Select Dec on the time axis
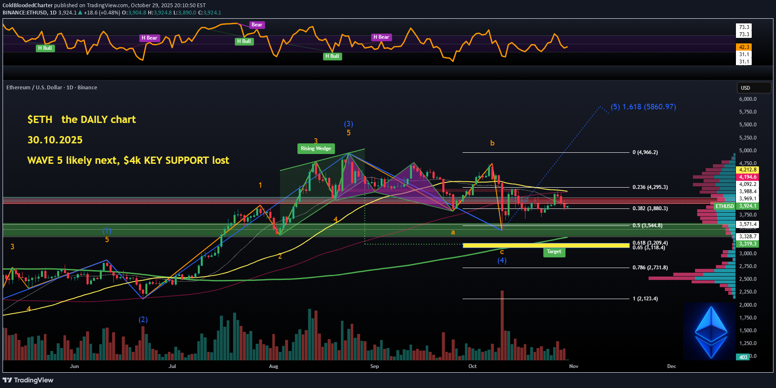776x388 pixels. (x=671, y=366)
